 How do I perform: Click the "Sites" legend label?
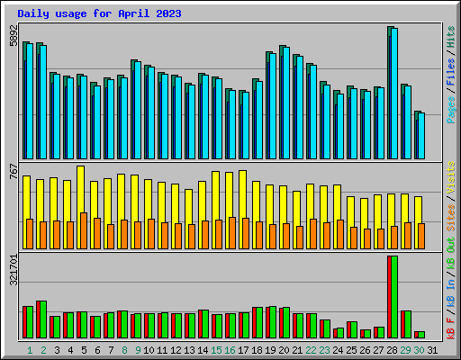(x=450, y=218)
